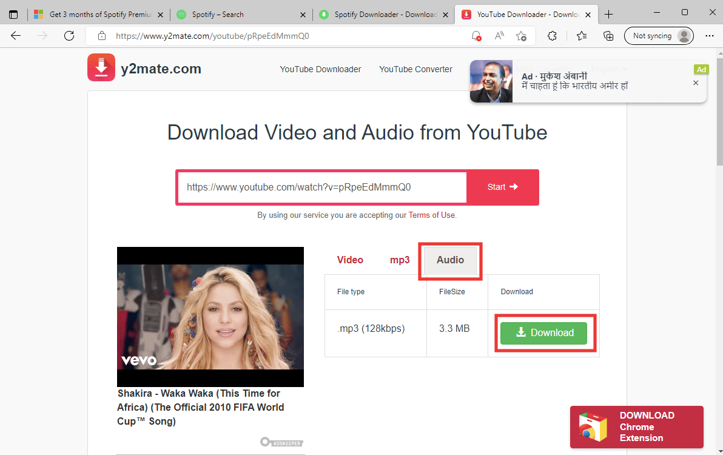
Task: Open the browser Settings and more menu
Action: click(709, 36)
